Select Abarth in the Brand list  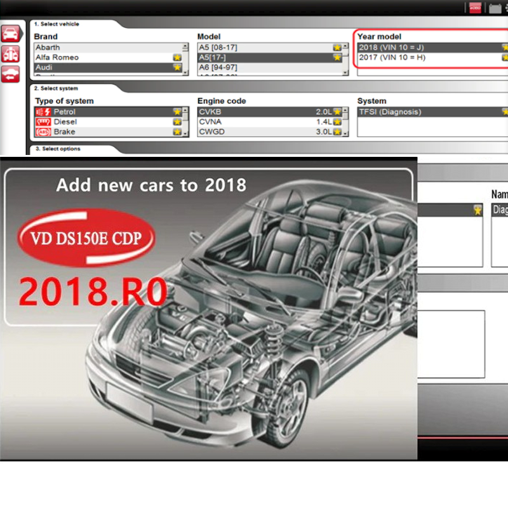pos(108,48)
